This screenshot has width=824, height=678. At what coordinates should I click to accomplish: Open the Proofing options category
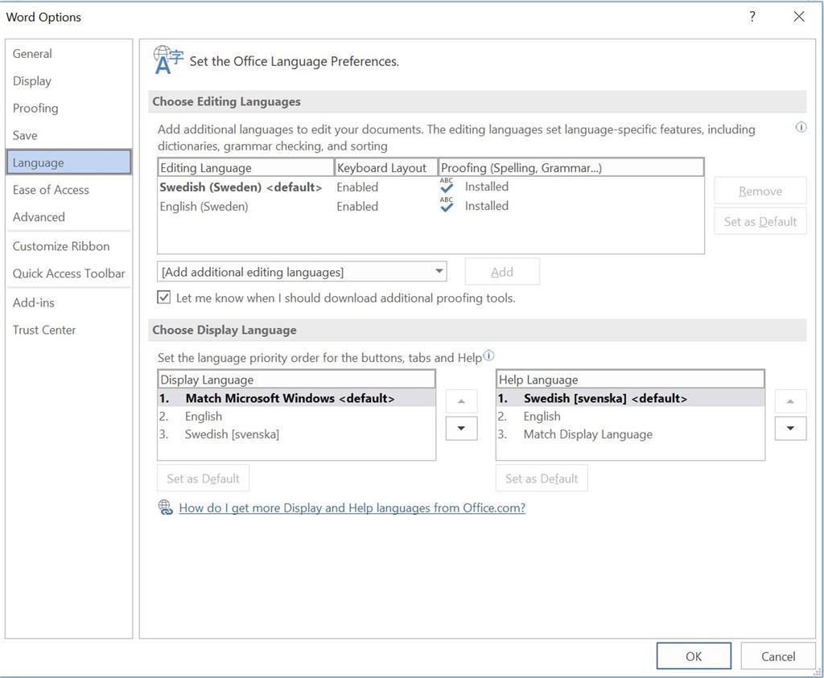pos(69,109)
